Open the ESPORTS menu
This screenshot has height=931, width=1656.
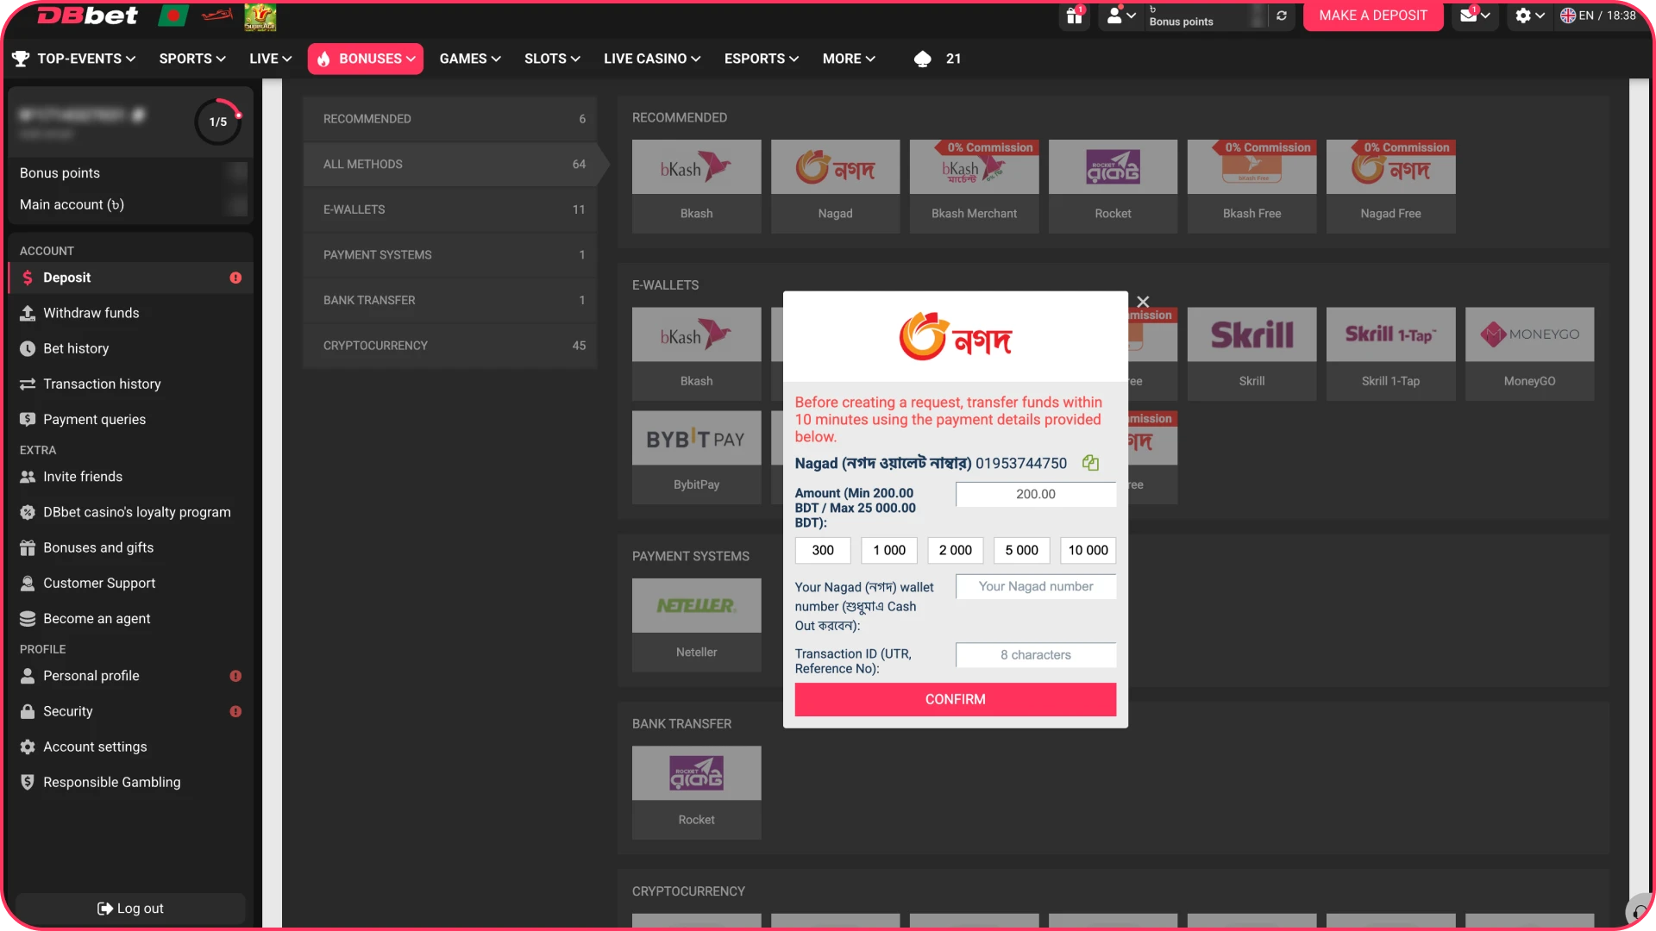coord(762,59)
